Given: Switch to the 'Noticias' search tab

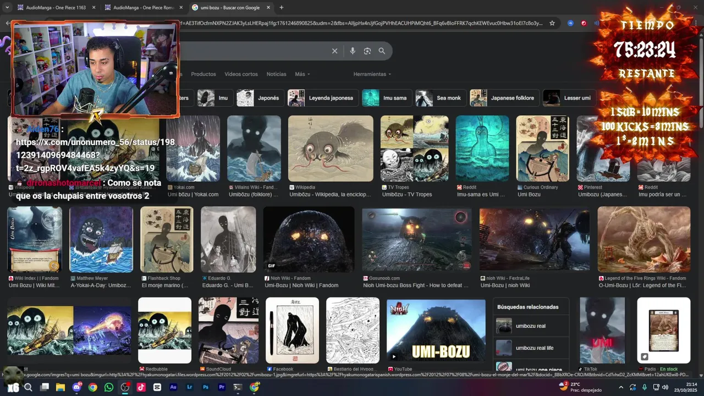Looking at the screenshot, I should tap(276, 74).
